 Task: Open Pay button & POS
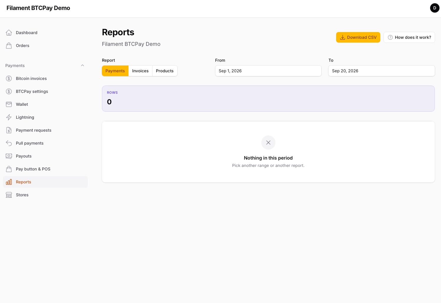[x=45, y=169]
